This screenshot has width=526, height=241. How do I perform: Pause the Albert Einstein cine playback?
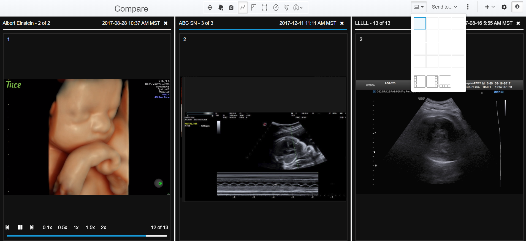20,228
